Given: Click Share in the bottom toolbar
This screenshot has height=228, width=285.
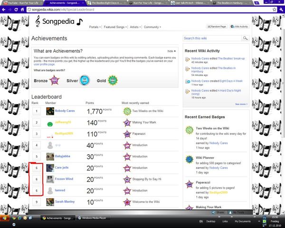Looking at the screenshot, I should [218, 212].
